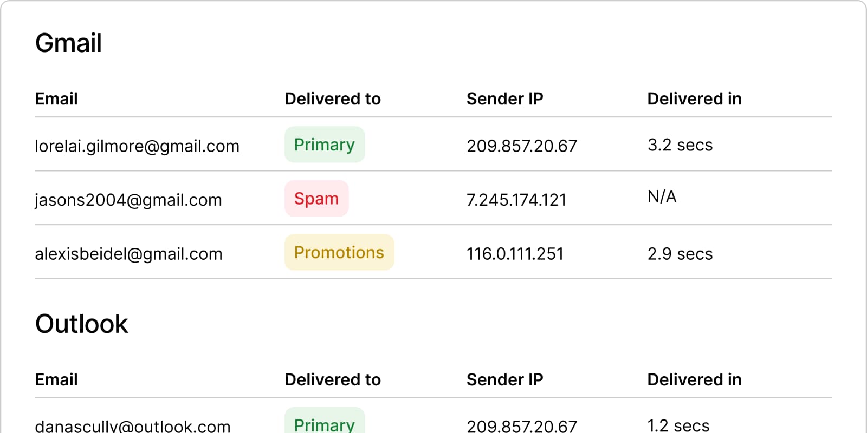Screen dimensions: 867x433
Task: Click sender IP 7.245.174.121
Action: (516, 200)
